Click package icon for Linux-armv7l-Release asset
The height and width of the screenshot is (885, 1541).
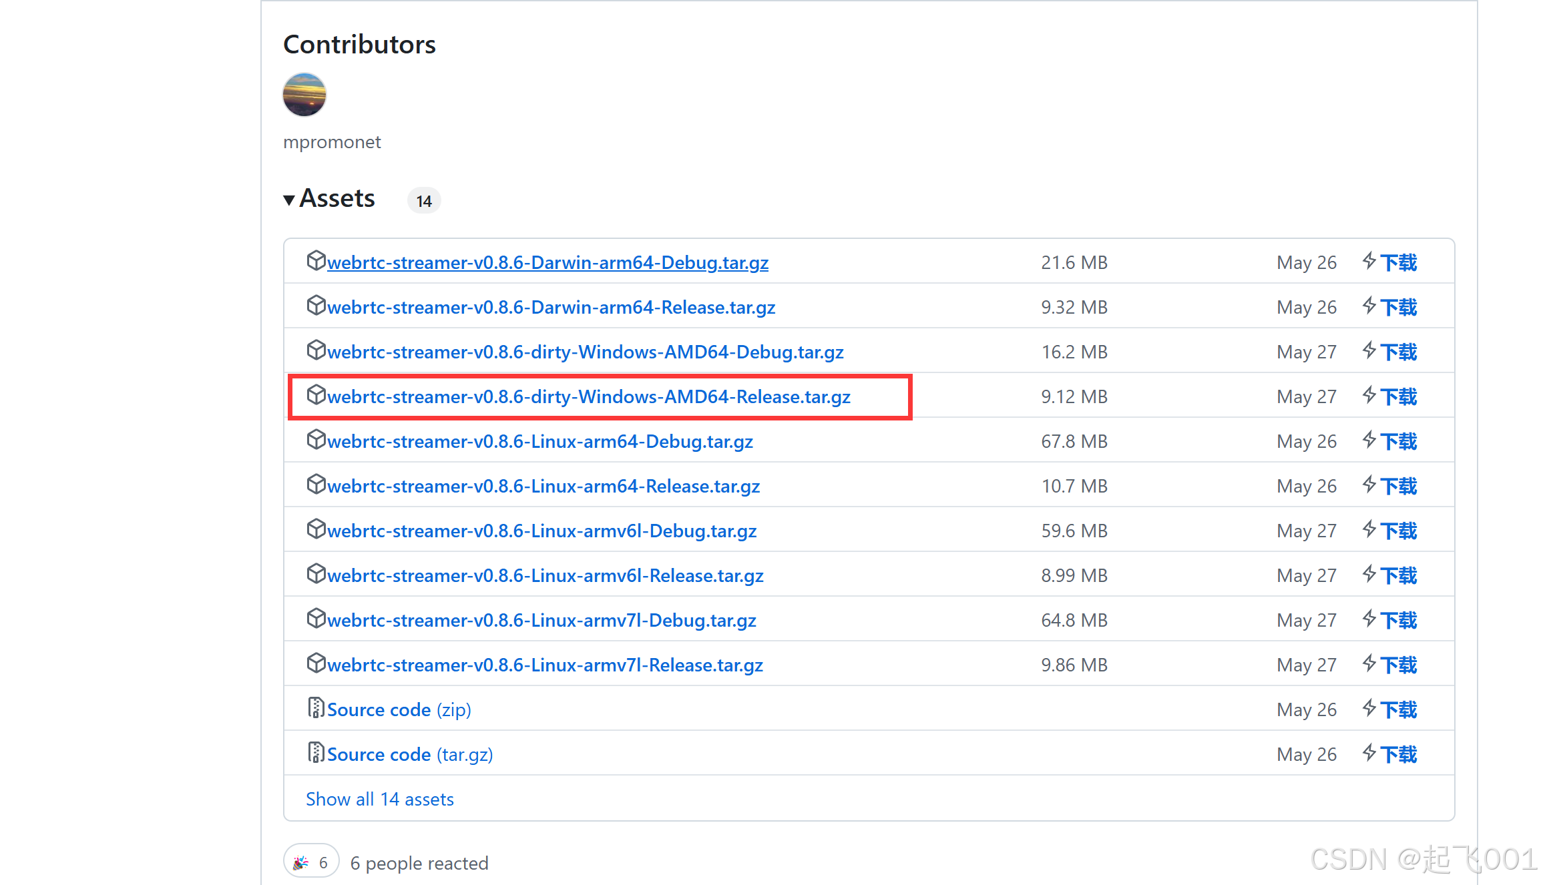[316, 663]
